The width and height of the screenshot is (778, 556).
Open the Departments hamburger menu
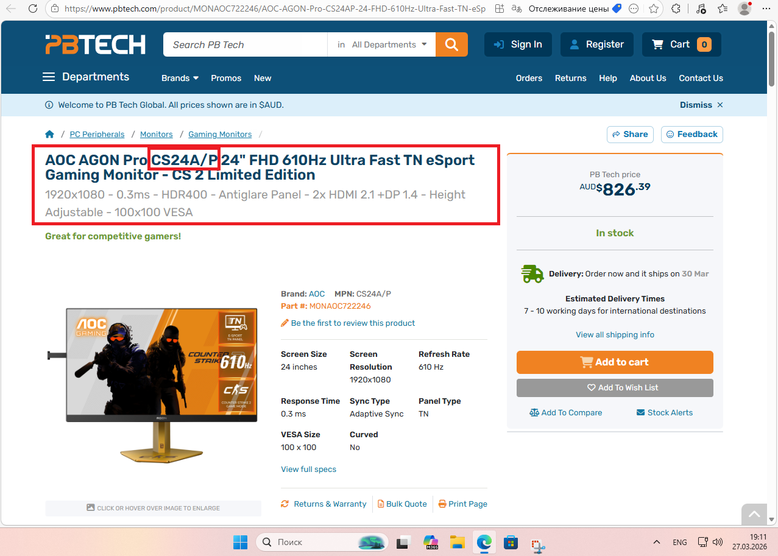click(x=86, y=77)
